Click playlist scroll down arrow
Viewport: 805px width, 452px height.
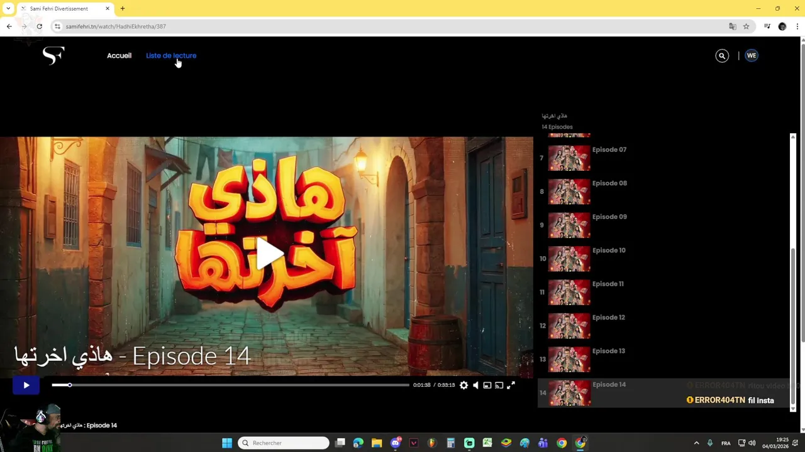point(792,409)
